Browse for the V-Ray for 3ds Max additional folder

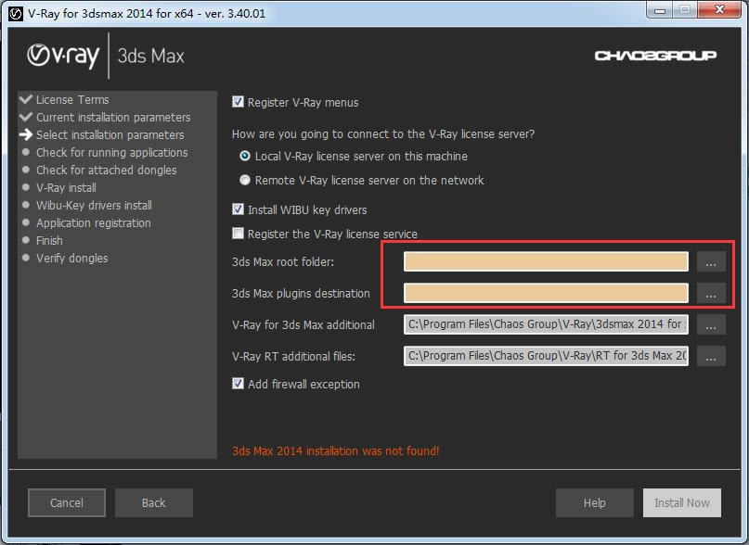coord(711,325)
